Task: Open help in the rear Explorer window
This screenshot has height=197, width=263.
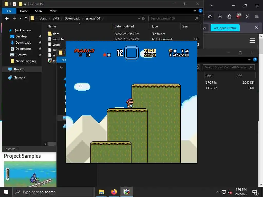Action: pyautogui.click(x=255, y=60)
